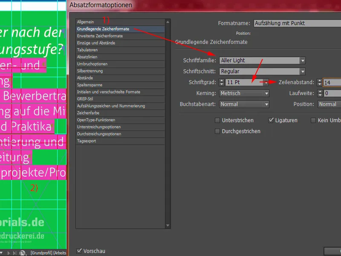Click the Schriftschnitt Regular field

[x=260, y=71]
